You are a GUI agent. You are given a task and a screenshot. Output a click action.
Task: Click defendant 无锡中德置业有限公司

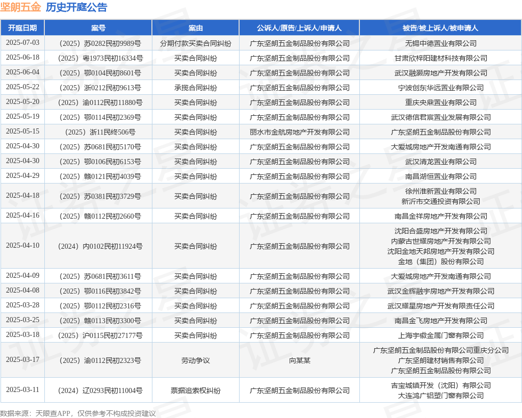pos(441,43)
